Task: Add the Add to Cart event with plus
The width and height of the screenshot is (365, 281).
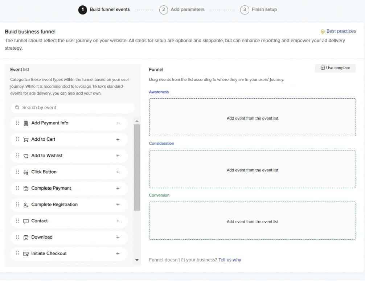Action: 118,139
